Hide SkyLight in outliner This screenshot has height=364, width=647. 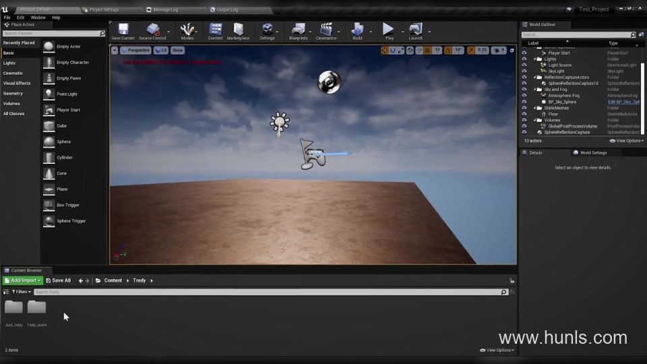tap(524, 71)
